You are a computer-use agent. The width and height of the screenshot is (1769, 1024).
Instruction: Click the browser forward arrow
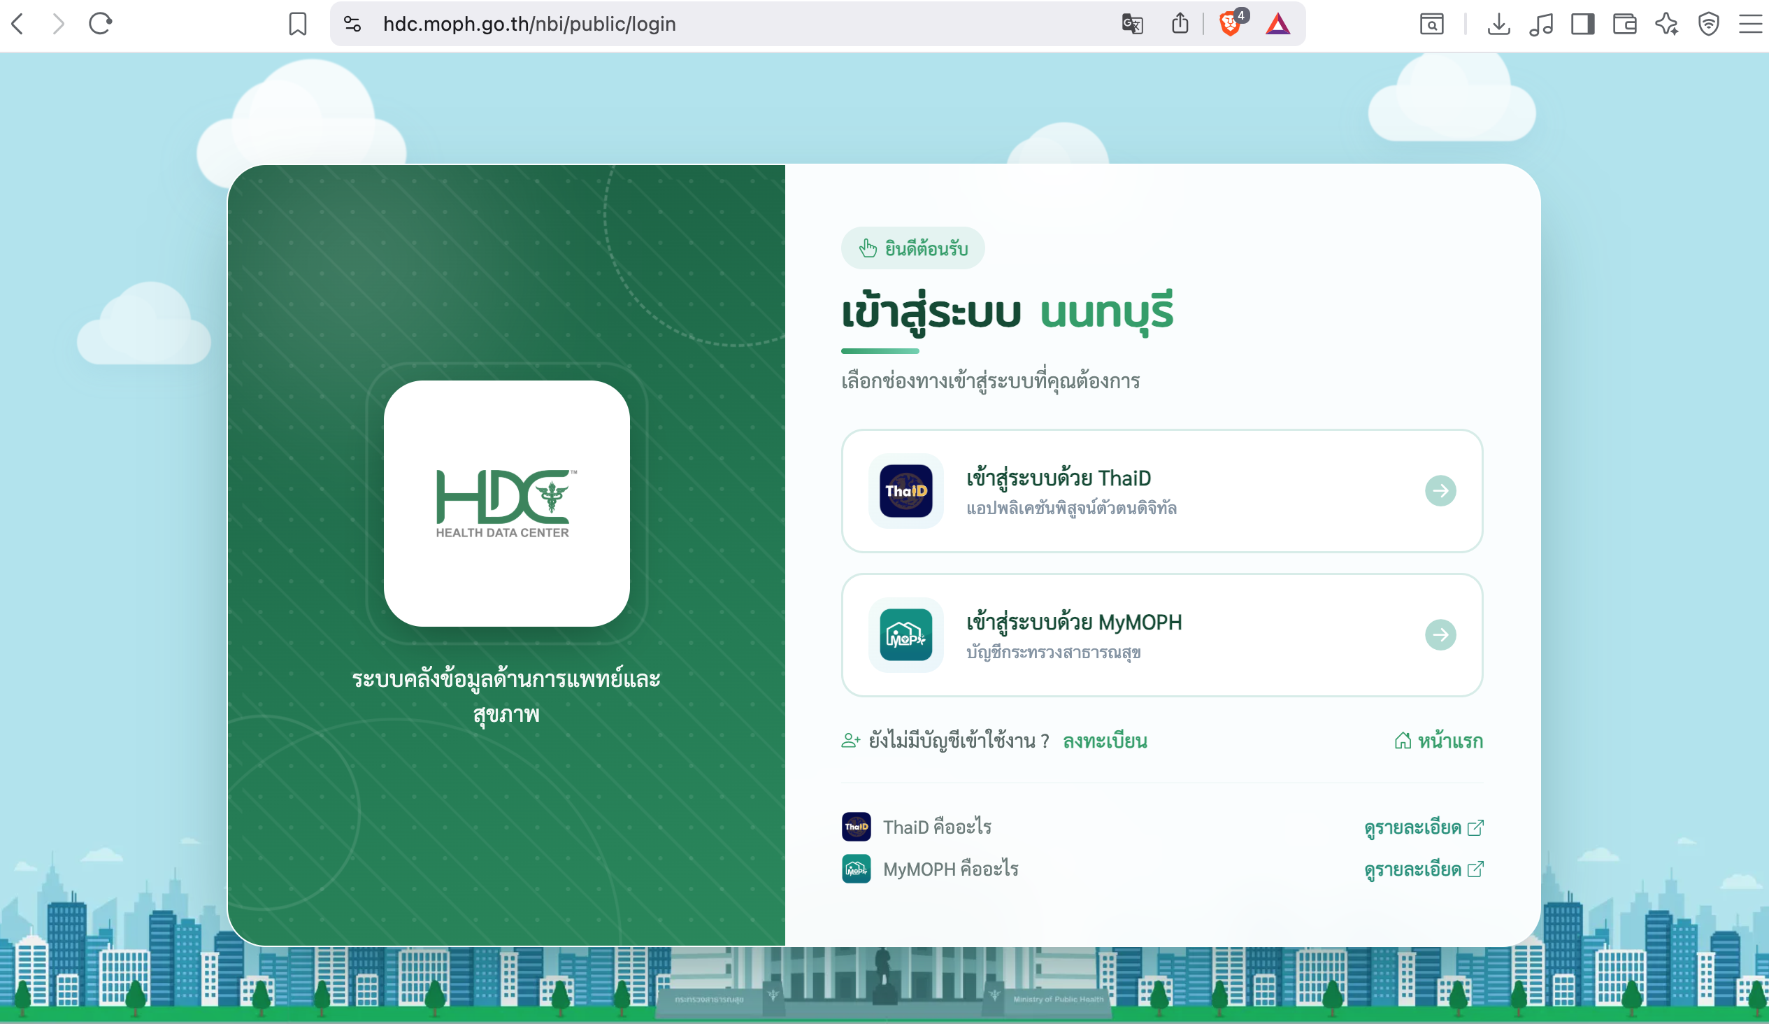[x=59, y=24]
